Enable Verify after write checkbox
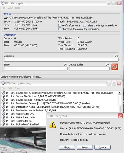This screenshot has height=153, width=124. tap(60, 25)
